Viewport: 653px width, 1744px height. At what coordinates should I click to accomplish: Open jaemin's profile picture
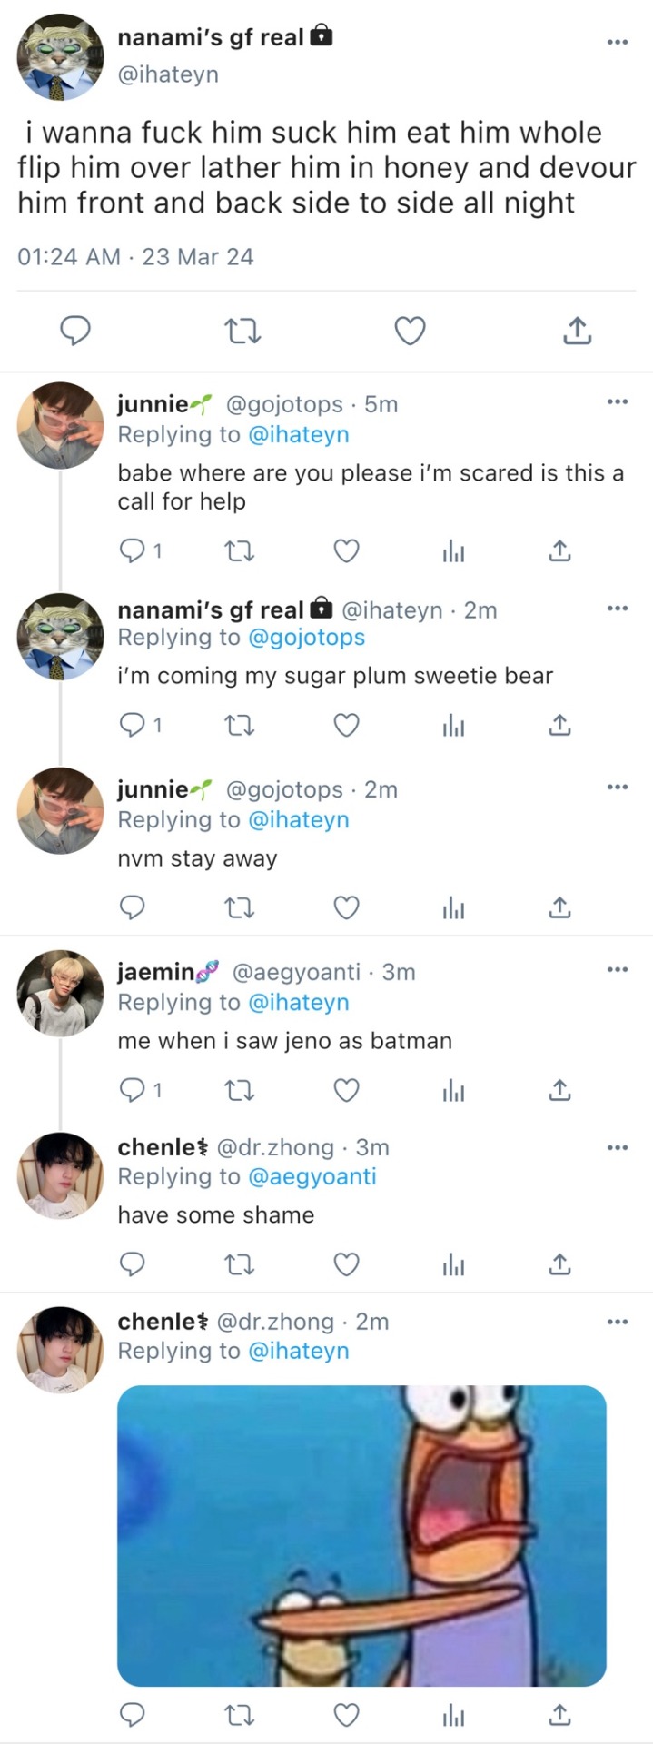click(x=60, y=993)
